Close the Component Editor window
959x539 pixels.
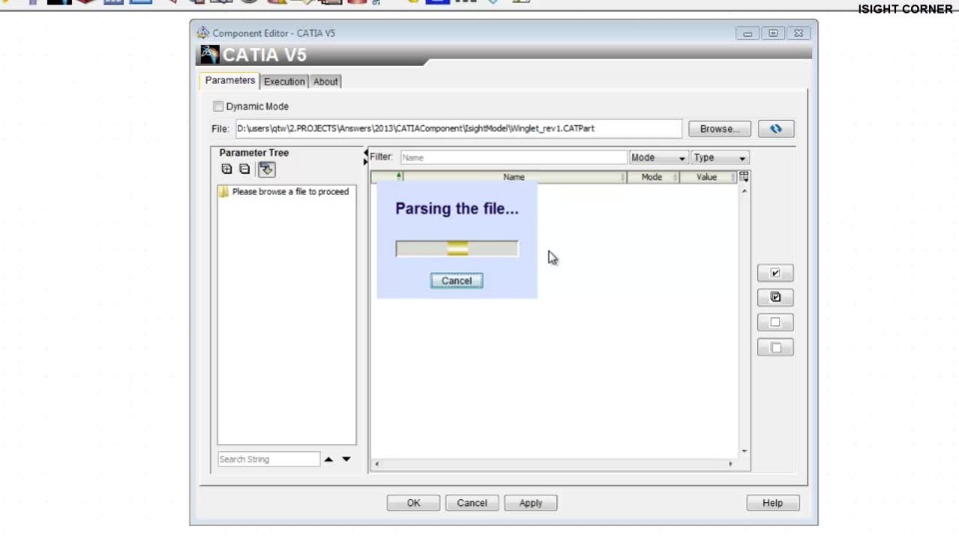(x=799, y=33)
